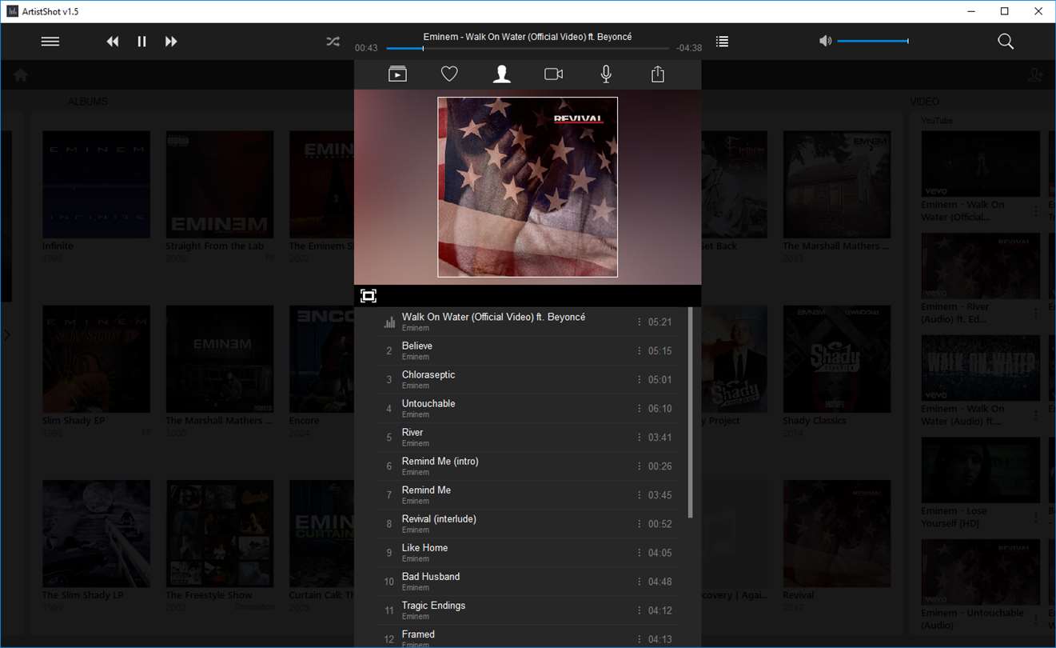The image size is (1056, 648).
Task: Open the Revival album in the grid
Action: click(x=837, y=534)
